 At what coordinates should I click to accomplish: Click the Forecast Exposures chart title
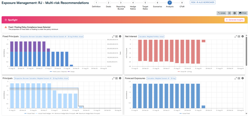(135, 78)
